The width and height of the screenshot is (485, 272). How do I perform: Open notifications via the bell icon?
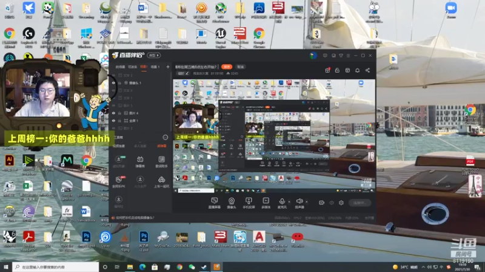tap(357, 70)
